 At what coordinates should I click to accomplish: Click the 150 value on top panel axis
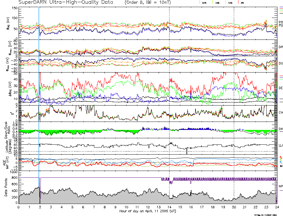(x=14, y=8)
